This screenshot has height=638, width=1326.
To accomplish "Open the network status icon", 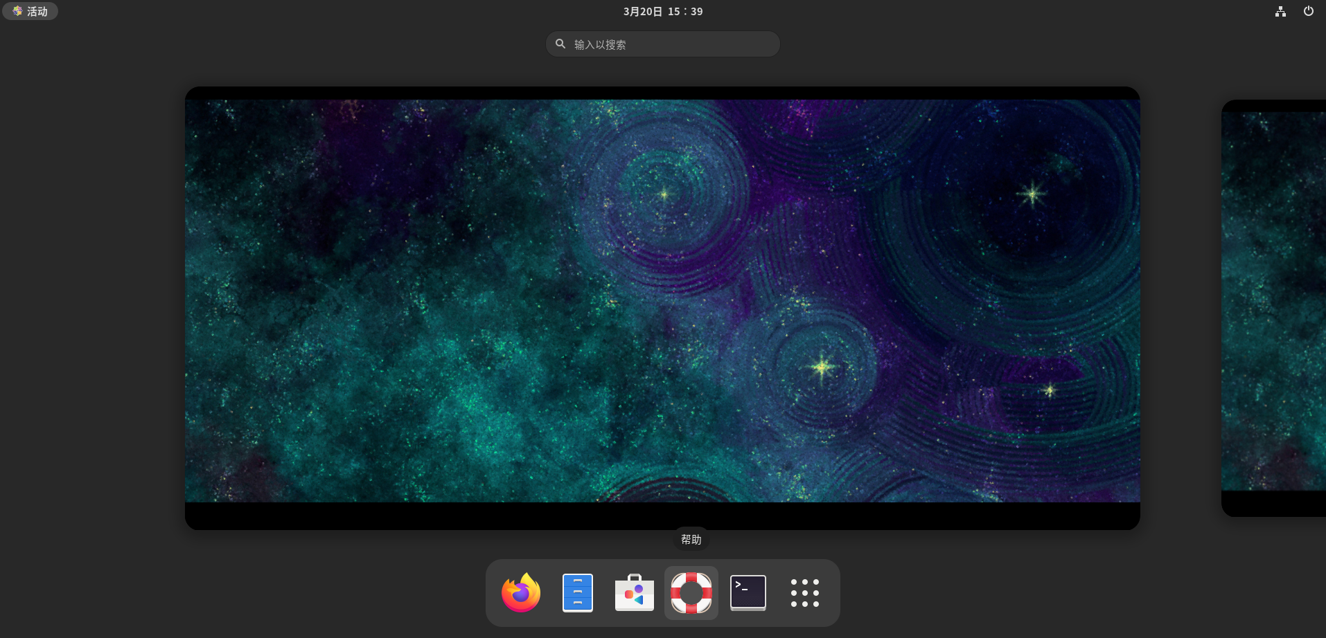I will 1280,11.
